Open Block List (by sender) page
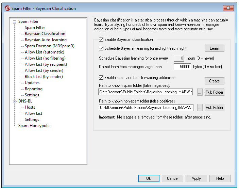The width and height of the screenshot is (239, 190). (x=44, y=77)
